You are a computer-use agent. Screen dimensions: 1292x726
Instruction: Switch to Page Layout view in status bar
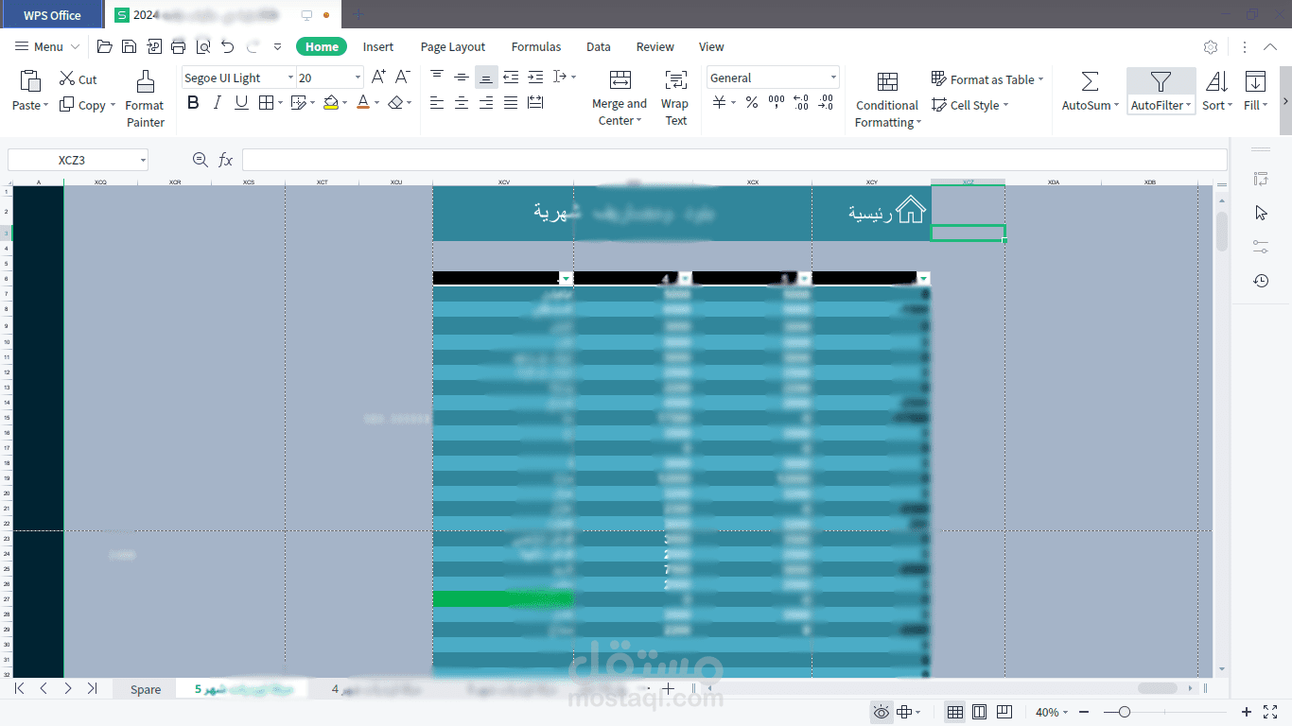pyautogui.click(x=980, y=712)
